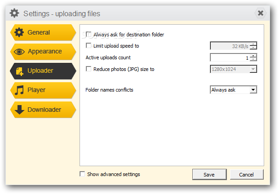This screenshot has width=279, height=194.
Task: Click the Folder names conflicts label
Action: click(109, 90)
